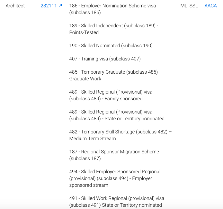Select the 489 State or Territory nominated entry

coord(117,115)
